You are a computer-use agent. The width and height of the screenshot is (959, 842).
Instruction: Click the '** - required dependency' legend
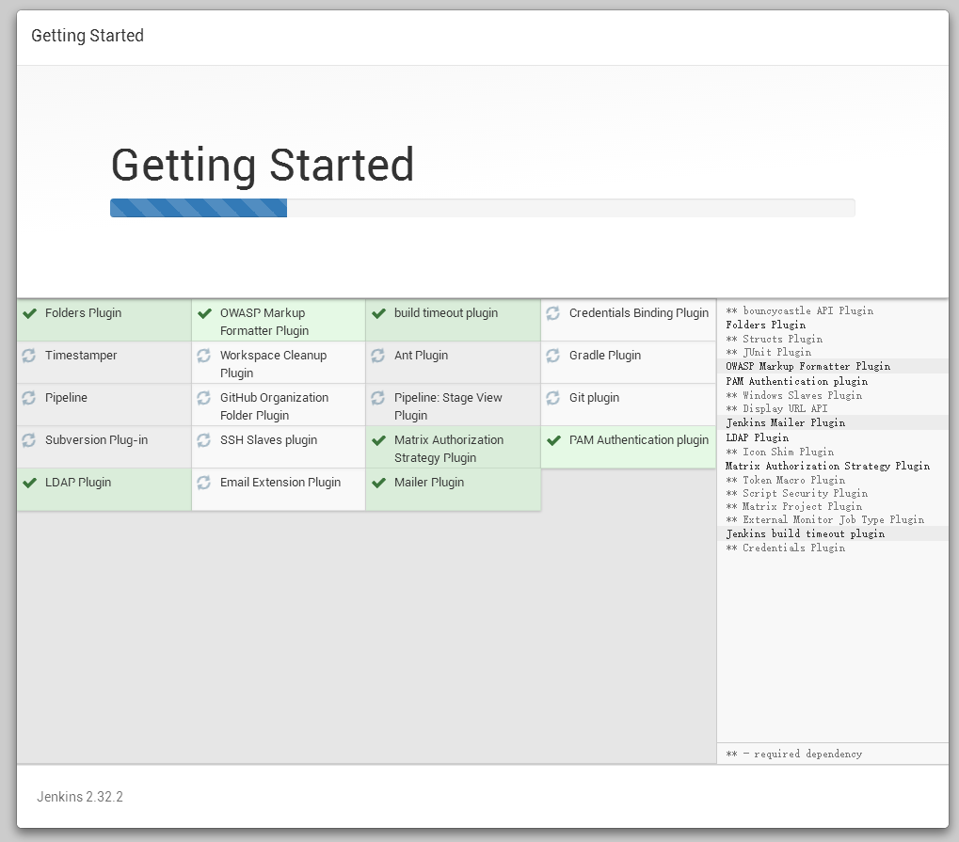794,754
